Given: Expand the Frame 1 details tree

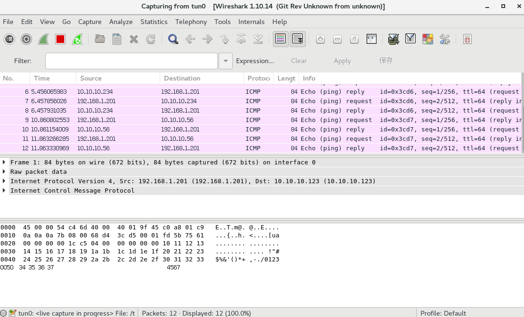Looking at the screenshot, I should click(4, 163).
